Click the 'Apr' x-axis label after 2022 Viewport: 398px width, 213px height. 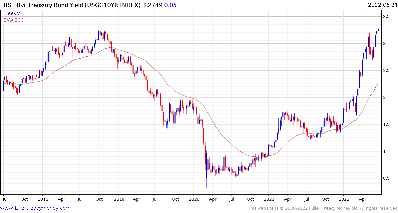pos(363,199)
